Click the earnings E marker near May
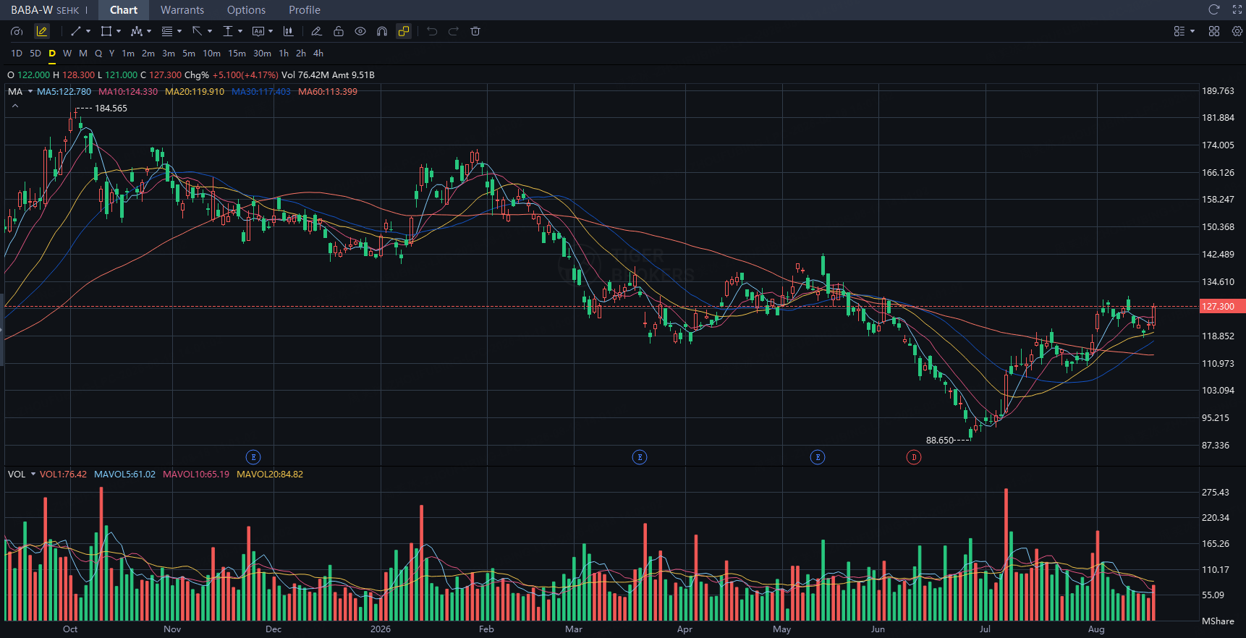Viewport: 1246px width, 638px height. tap(818, 457)
